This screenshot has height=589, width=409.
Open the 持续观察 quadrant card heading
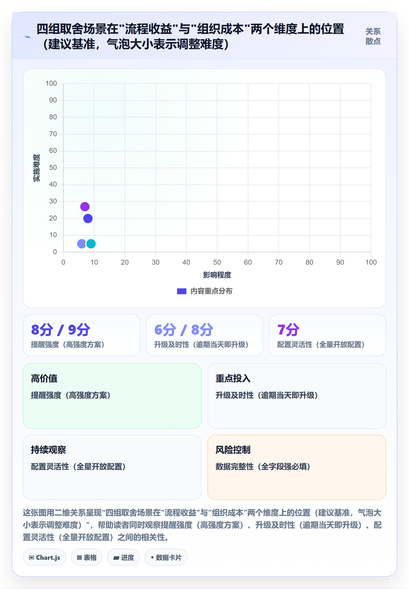click(x=48, y=450)
